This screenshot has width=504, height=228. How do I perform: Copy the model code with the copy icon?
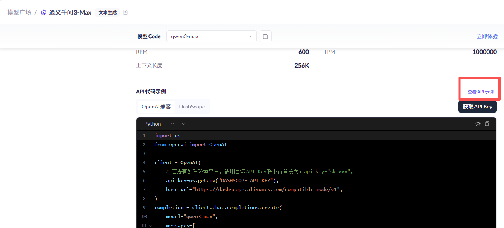click(266, 36)
